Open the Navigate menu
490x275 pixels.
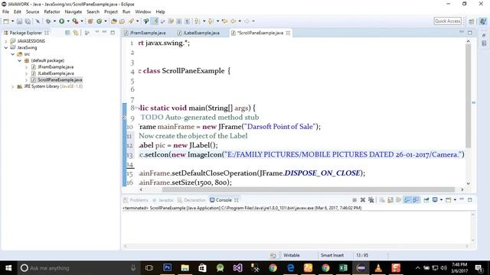[73, 11]
